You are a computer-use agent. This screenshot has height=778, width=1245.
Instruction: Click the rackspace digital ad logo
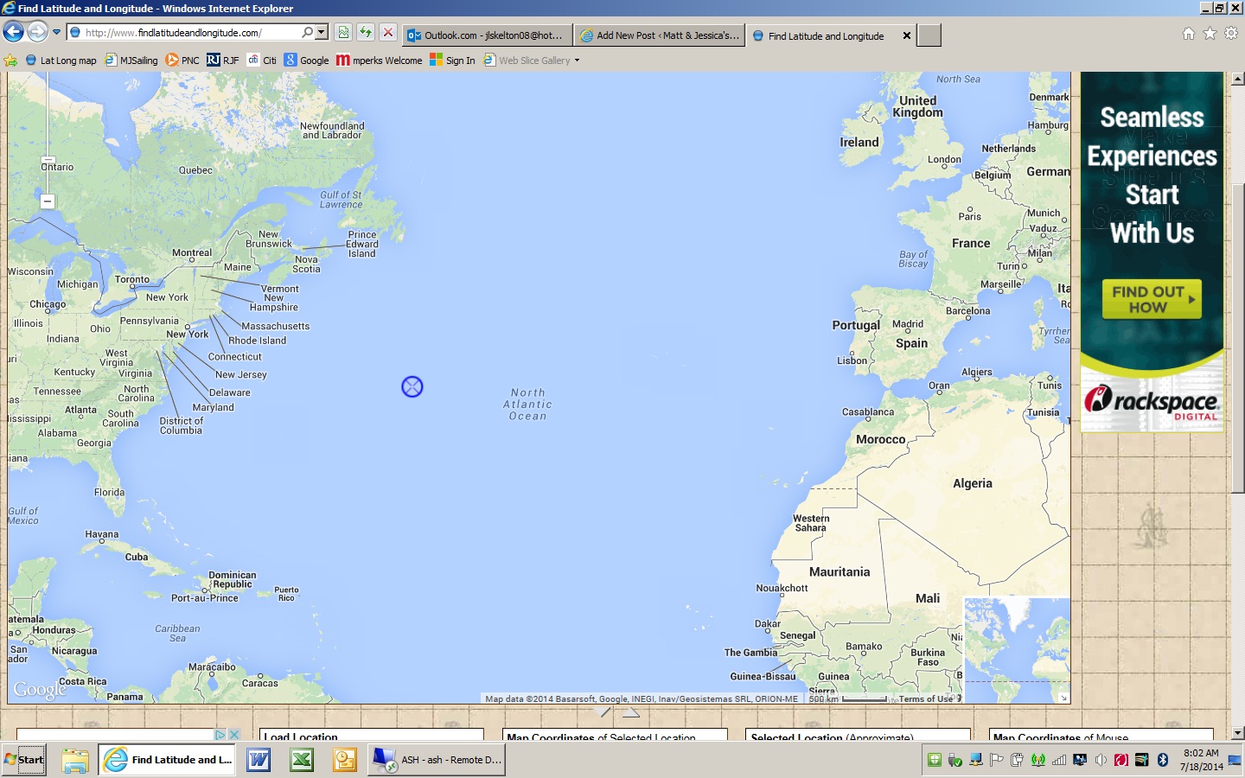pyautogui.click(x=1152, y=403)
